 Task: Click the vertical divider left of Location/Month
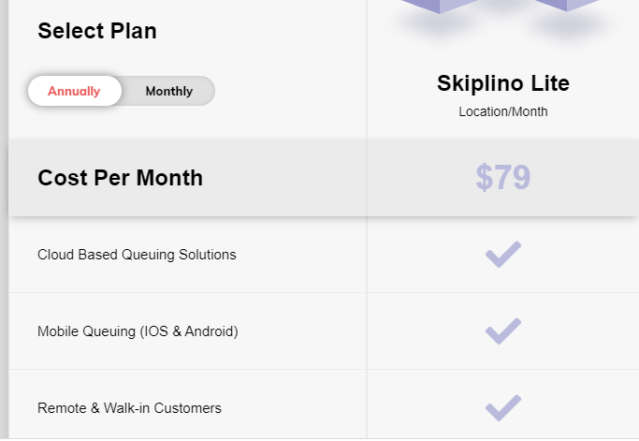point(367,111)
